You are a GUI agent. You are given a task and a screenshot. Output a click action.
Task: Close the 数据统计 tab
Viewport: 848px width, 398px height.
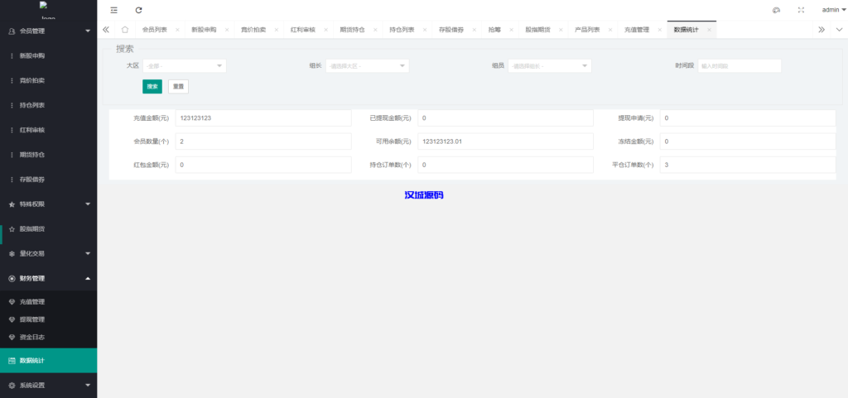[709, 29]
